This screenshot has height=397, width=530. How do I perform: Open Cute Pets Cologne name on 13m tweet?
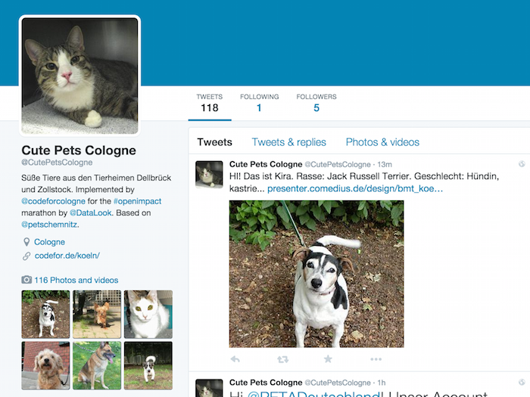pyautogui.click(x=266, y=164)
